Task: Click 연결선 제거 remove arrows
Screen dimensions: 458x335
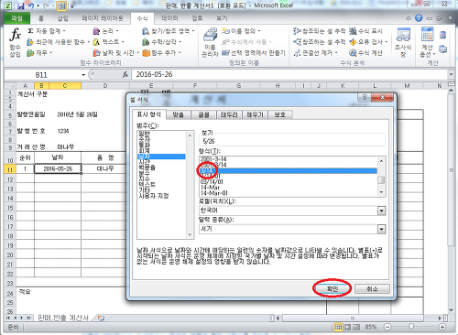Action: click(x=315, y=53)
